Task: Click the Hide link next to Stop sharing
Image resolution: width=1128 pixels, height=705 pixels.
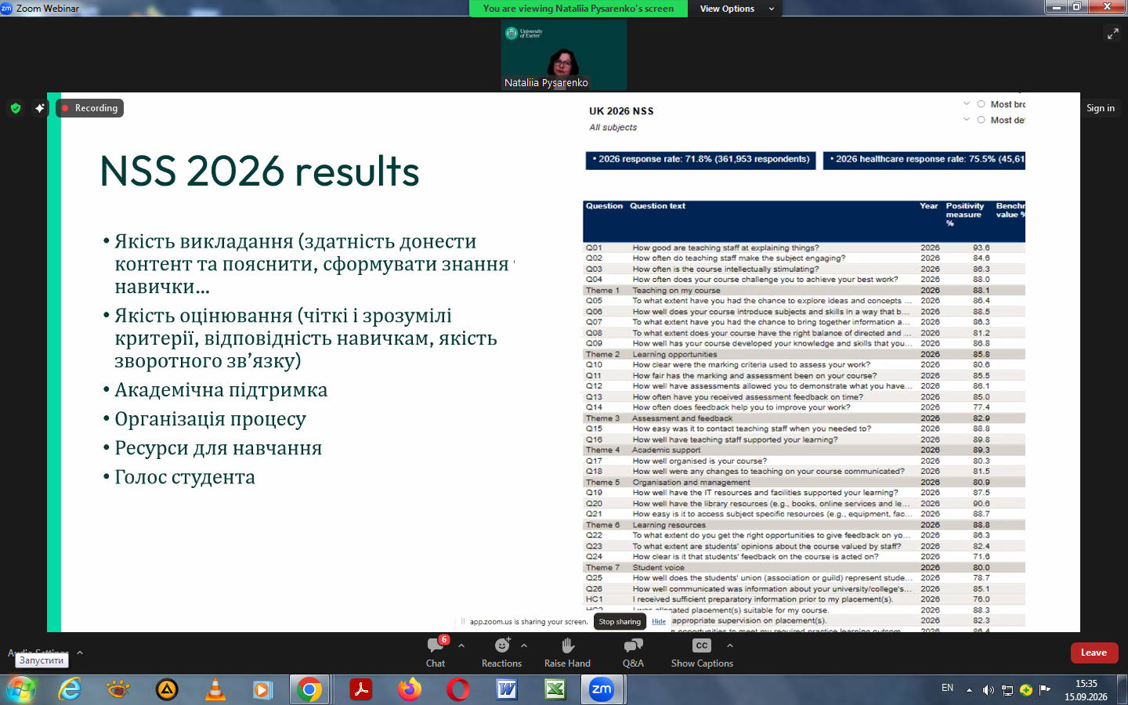Action: pos(659,622)
